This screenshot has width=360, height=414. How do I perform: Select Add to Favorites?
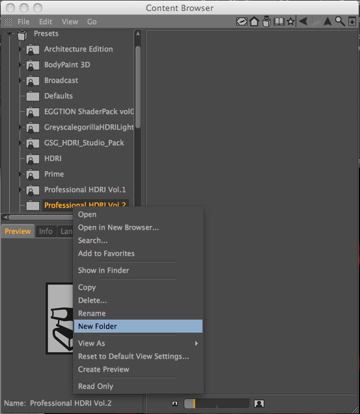click(138, 253)
